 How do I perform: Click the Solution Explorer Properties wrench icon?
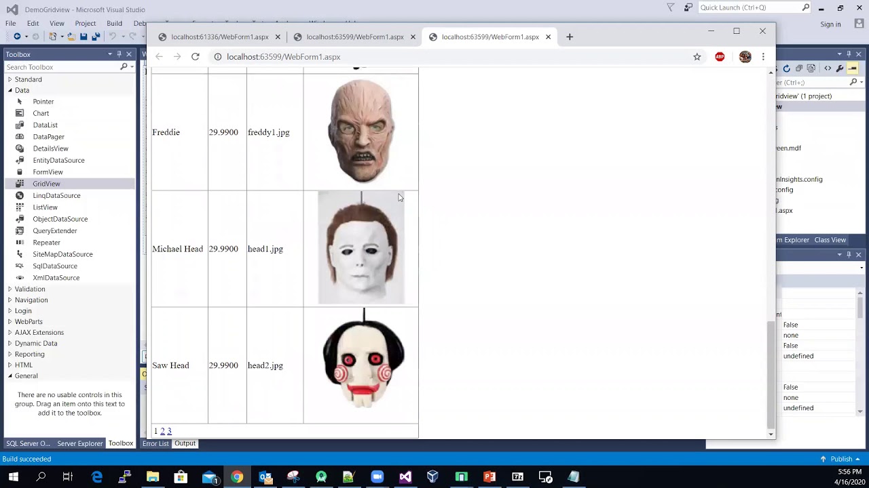point(840,68)
